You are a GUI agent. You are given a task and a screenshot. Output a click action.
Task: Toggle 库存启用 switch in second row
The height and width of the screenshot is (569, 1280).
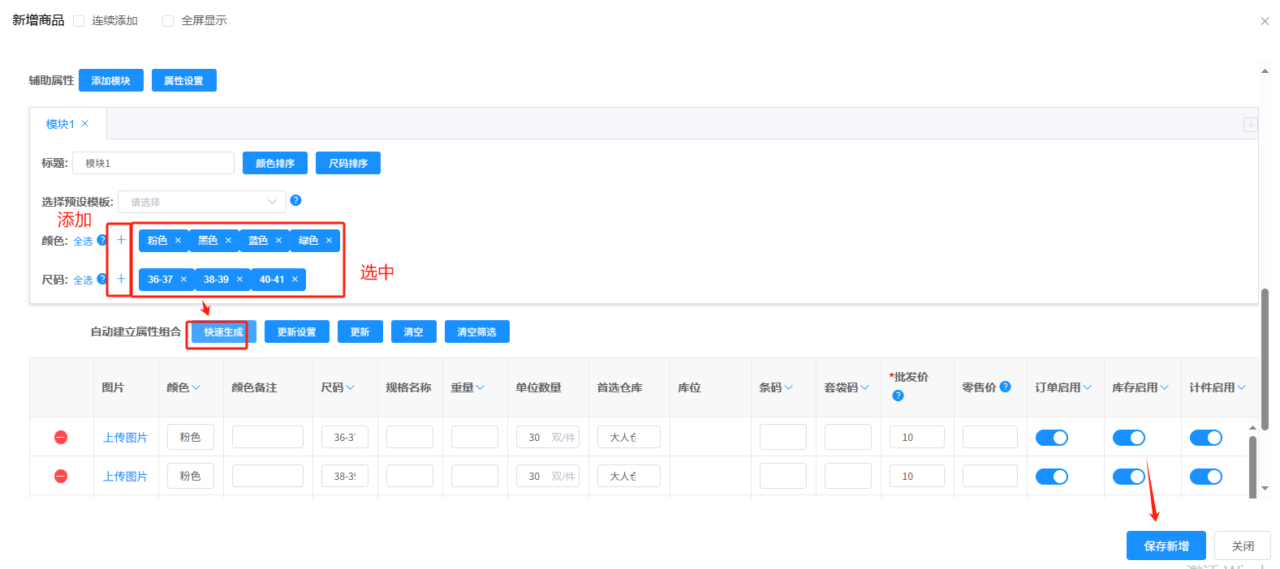pos(1128,477)
